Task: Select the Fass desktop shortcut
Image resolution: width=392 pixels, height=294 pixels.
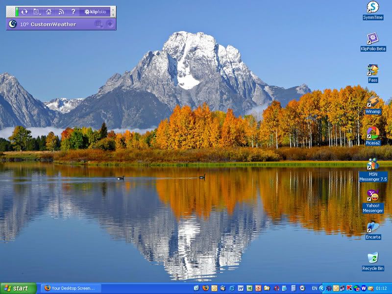Action: [x=373, y=73]
